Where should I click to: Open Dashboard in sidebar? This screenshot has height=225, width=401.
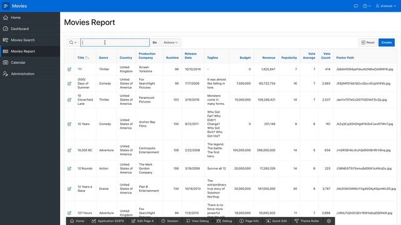pyautogui.click(x=30, y=29)
